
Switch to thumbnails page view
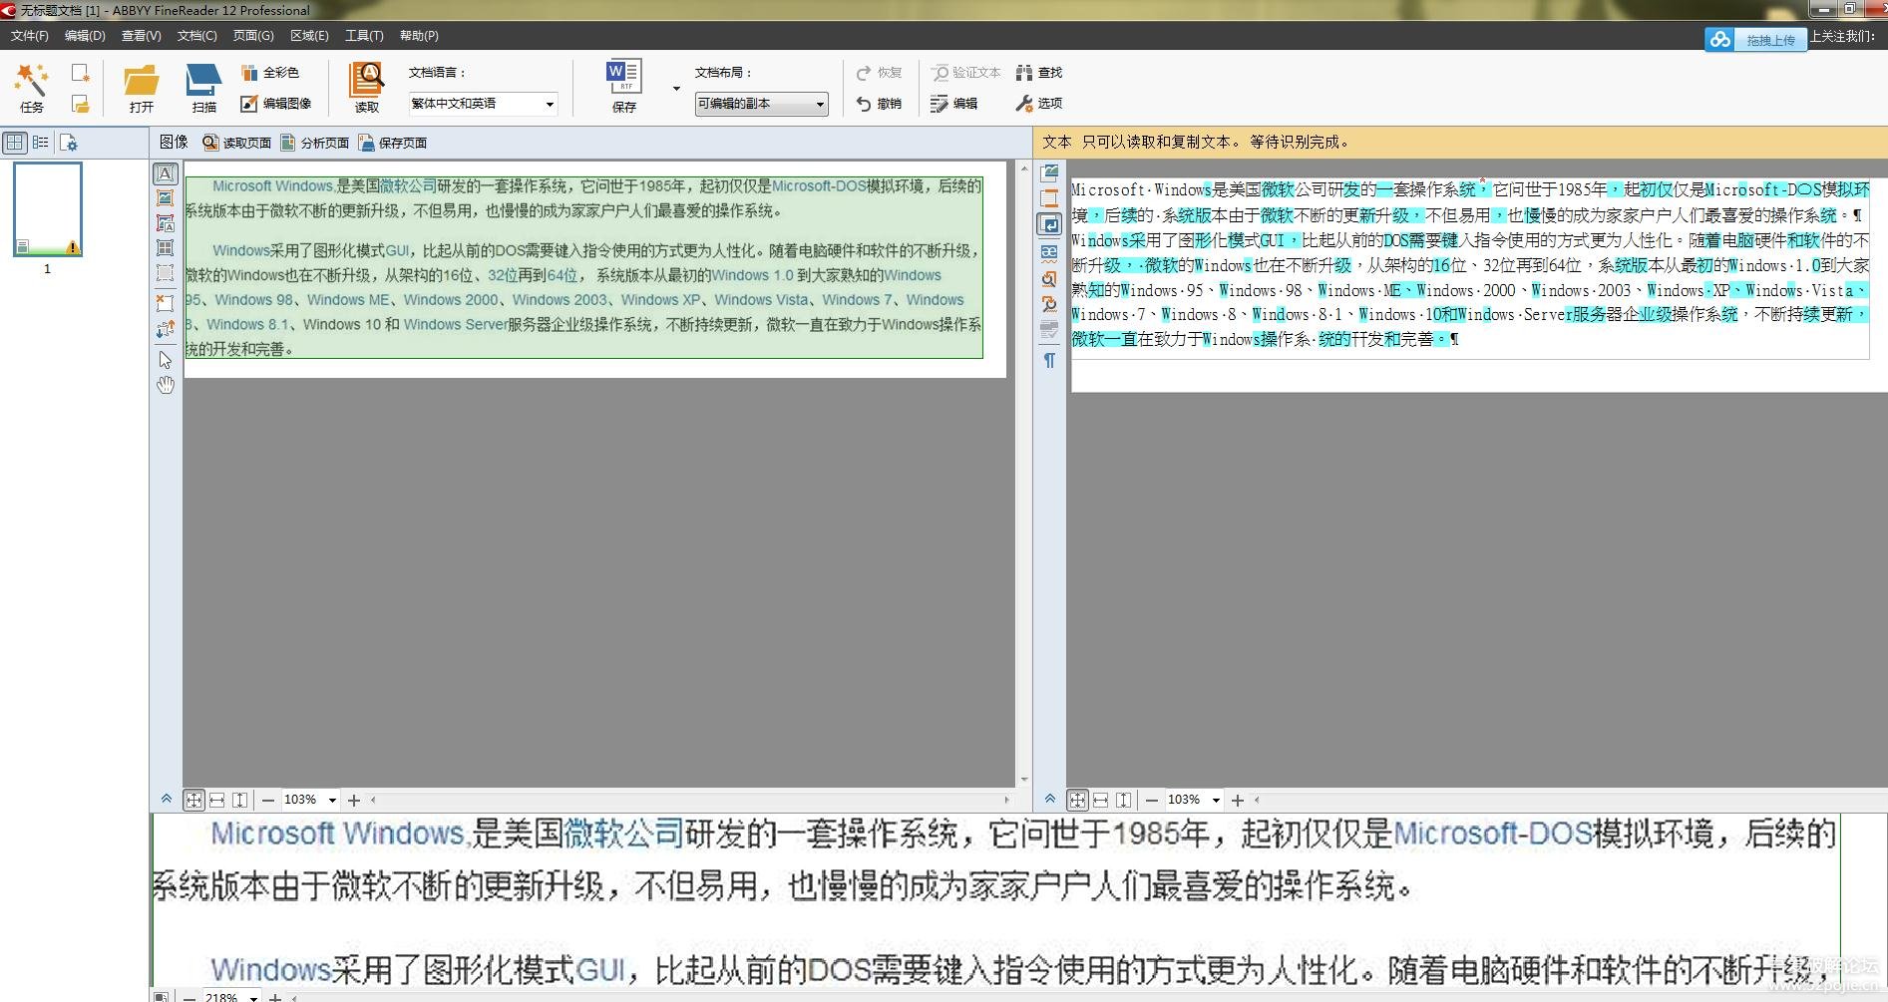point(15,143)
